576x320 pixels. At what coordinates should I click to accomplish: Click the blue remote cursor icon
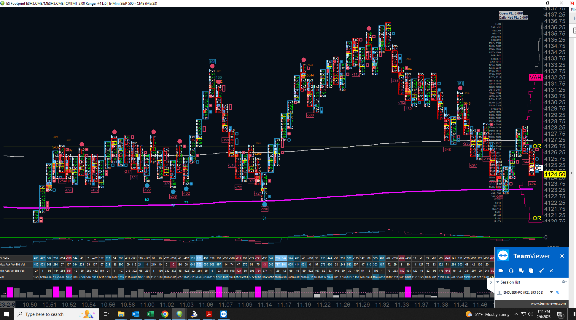558,292
